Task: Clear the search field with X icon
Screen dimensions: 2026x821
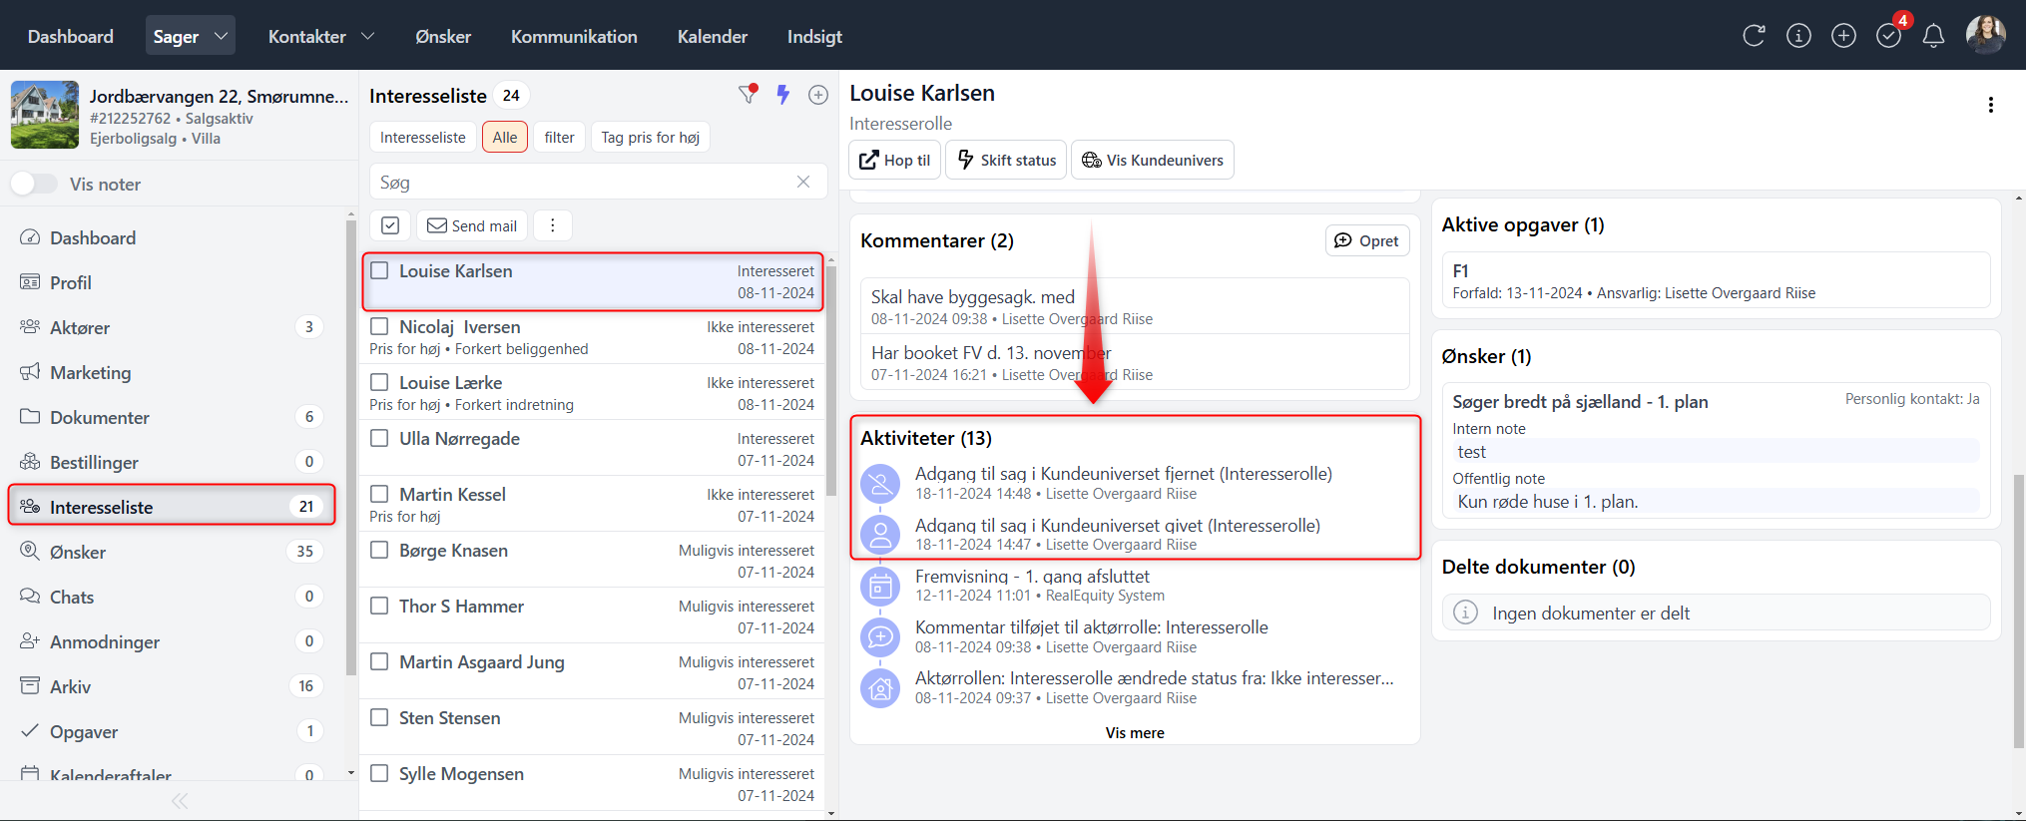Action: coord(803,182)
